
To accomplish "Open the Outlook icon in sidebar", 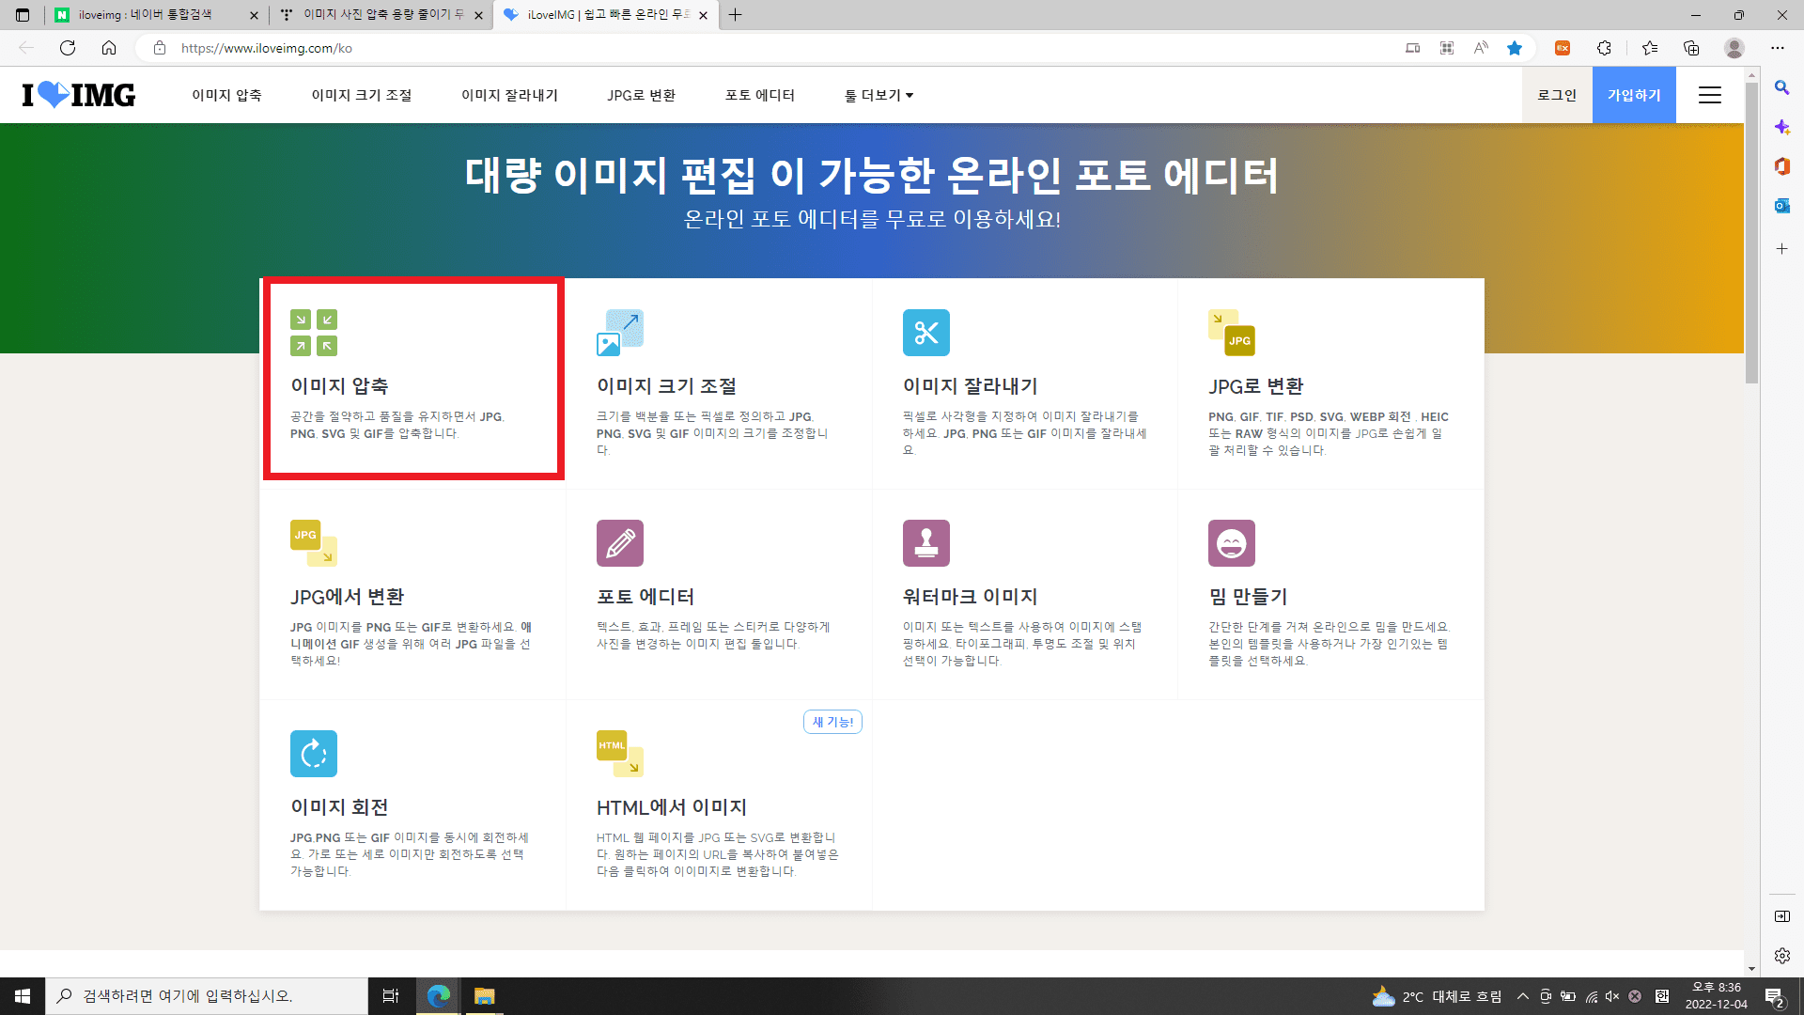I will tap(1781, 206).
